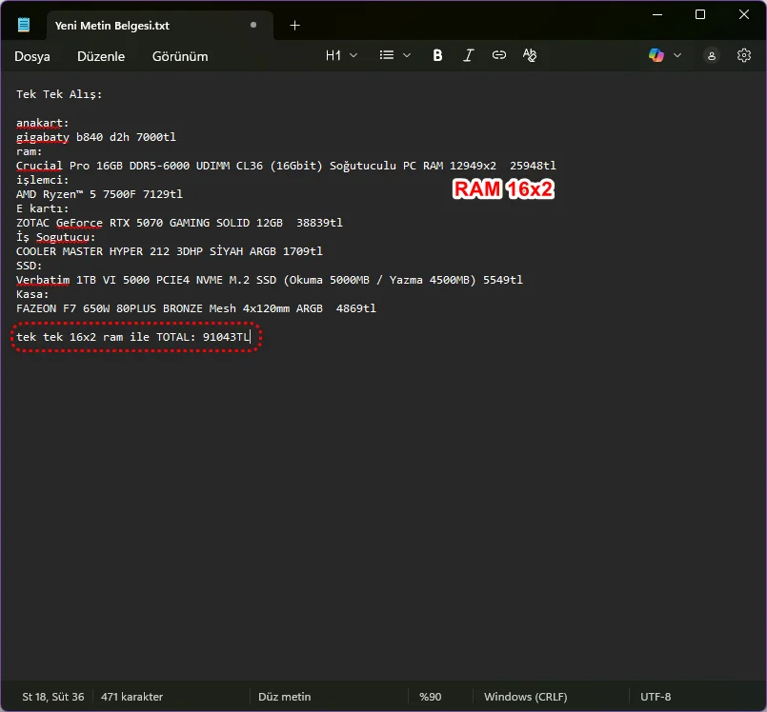The image size is (767, 712).
Task: Click the %90 zoom level
Action: [430, 697]
